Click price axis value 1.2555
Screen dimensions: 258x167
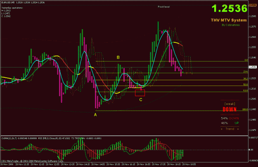tap(253, 47)
